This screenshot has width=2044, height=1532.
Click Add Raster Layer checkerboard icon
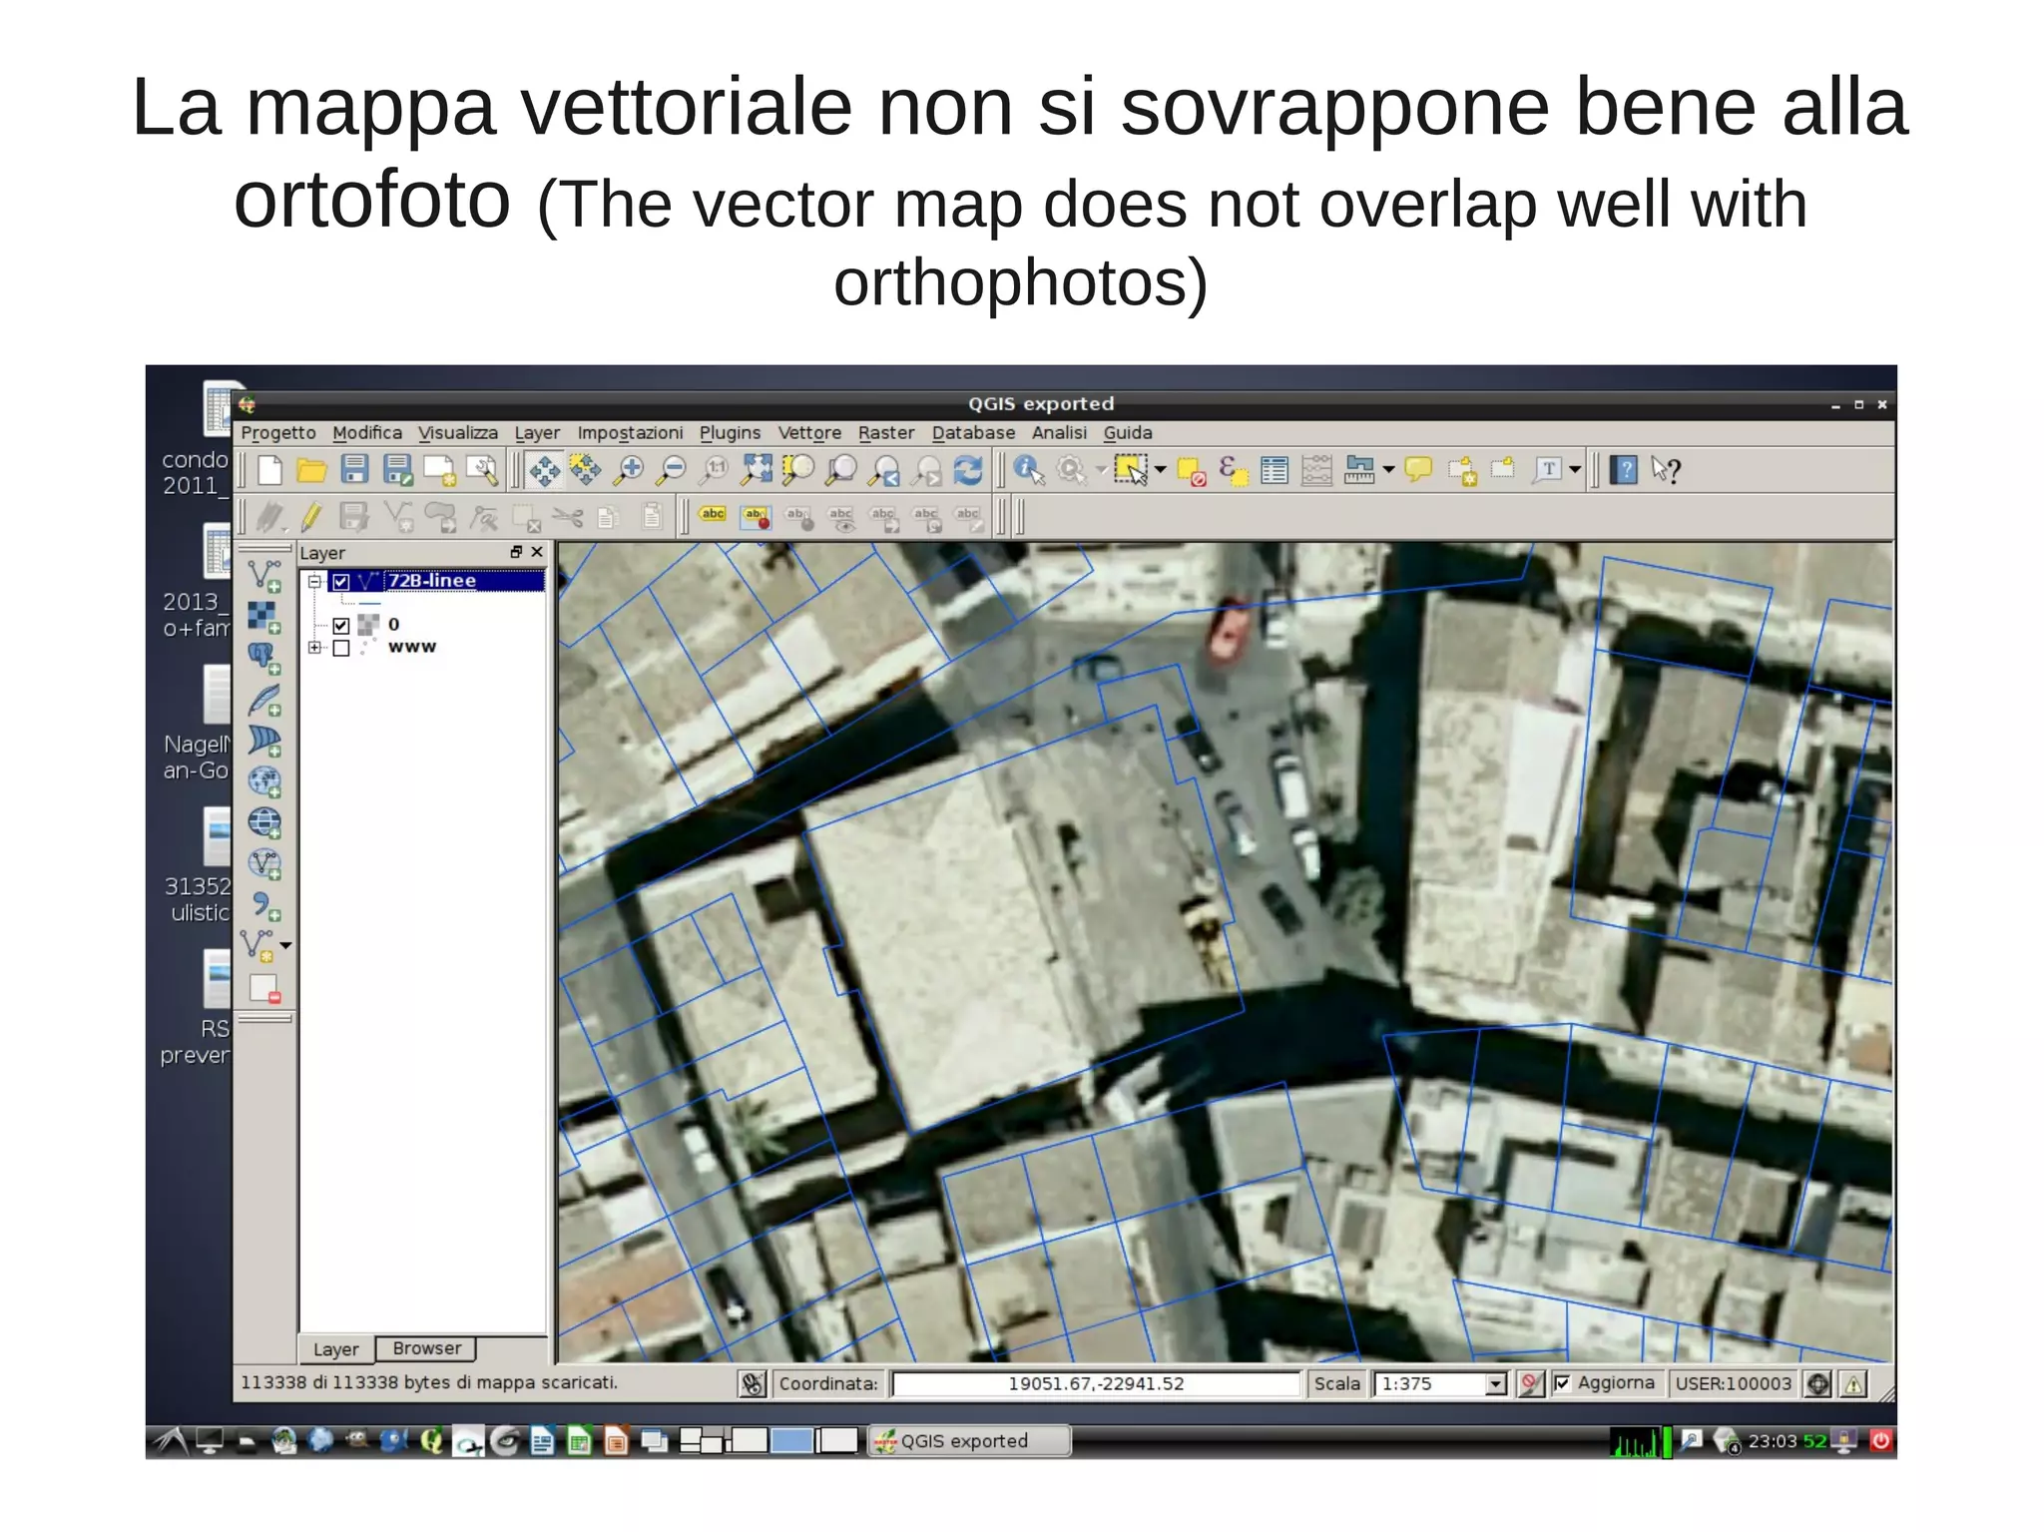tap(264, 617)
